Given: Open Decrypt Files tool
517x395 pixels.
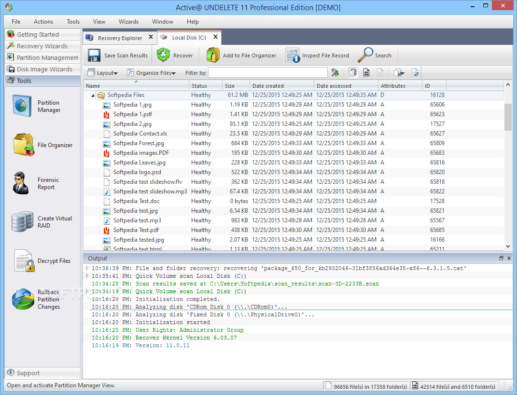Looking at the screenshot, I should (42, 260).
